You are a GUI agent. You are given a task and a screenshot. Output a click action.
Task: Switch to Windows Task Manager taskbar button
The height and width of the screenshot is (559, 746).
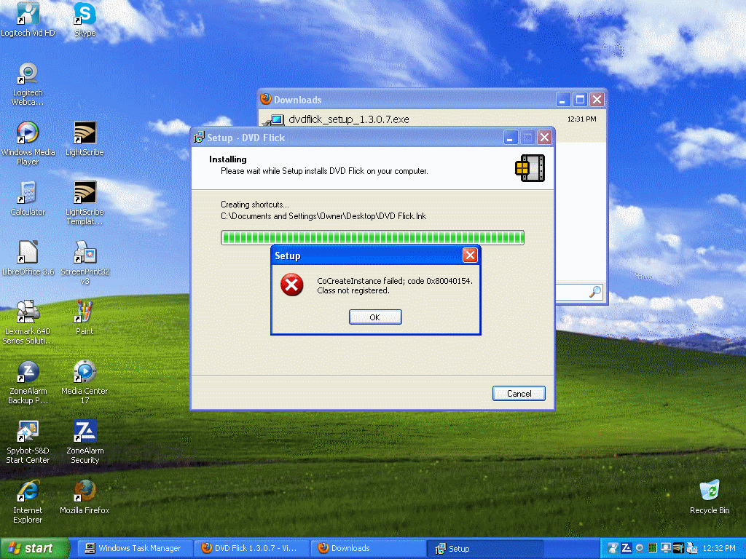coord(134,549)
